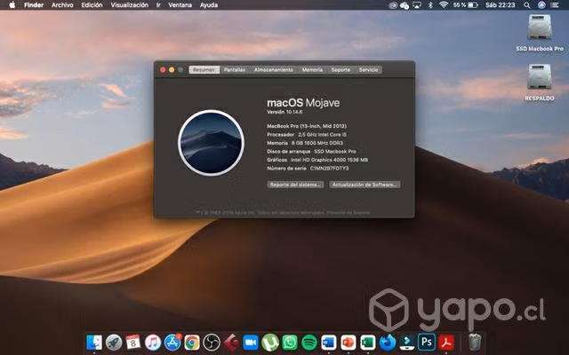Open the Ventana menu
Screen dimensions: 569x355
click(x=180, y=5)
